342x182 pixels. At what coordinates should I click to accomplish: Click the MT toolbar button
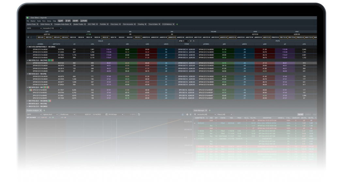pyautogui.click(x=76, y=21)
